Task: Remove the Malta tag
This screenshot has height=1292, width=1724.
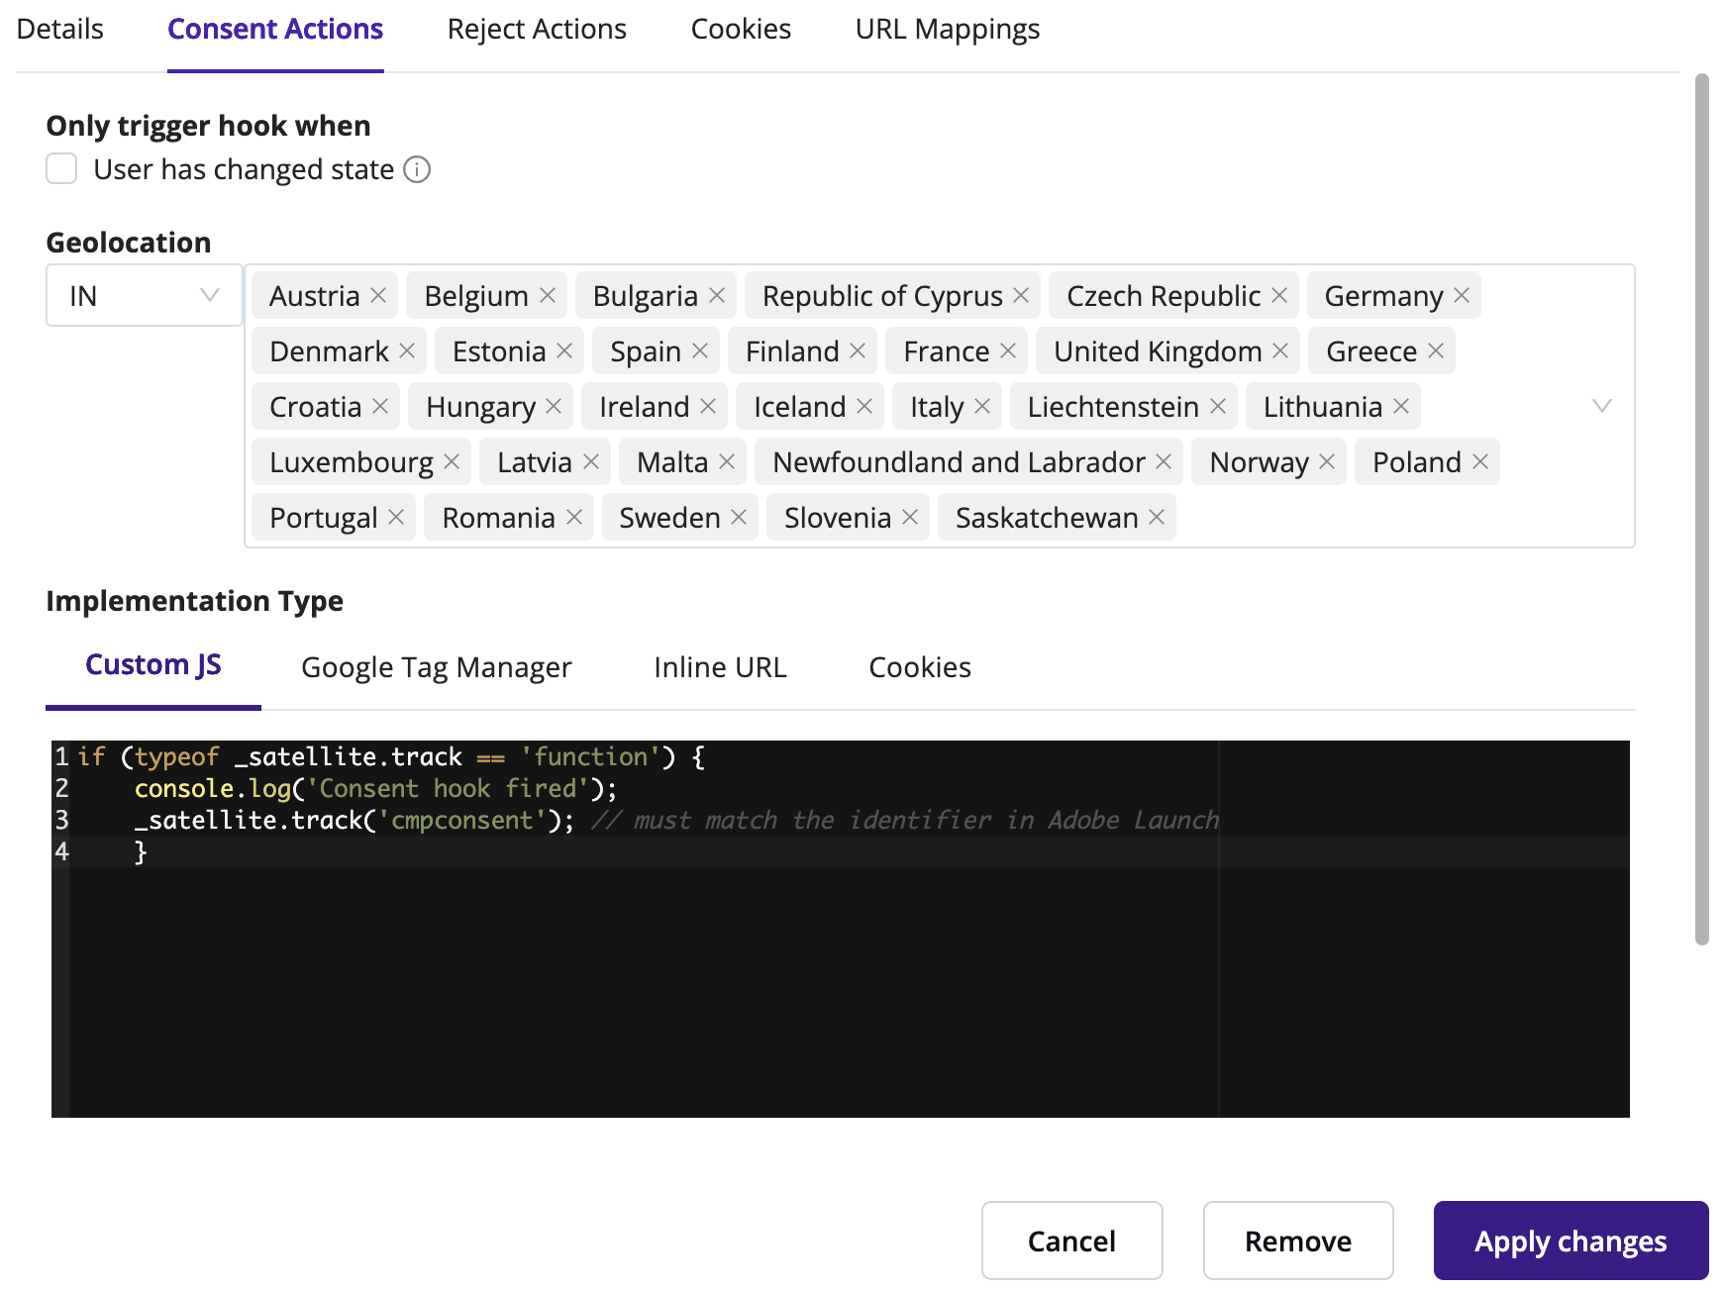Action: point(727,461)
